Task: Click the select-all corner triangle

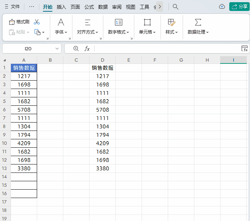Action: [x=5, y=60]
